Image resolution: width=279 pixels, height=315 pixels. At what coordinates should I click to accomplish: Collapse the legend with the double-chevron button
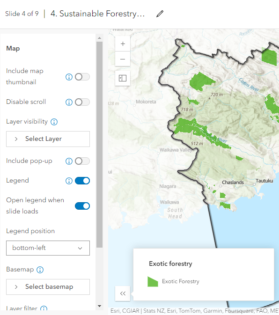pyautogui.click(x=123, y=293)
